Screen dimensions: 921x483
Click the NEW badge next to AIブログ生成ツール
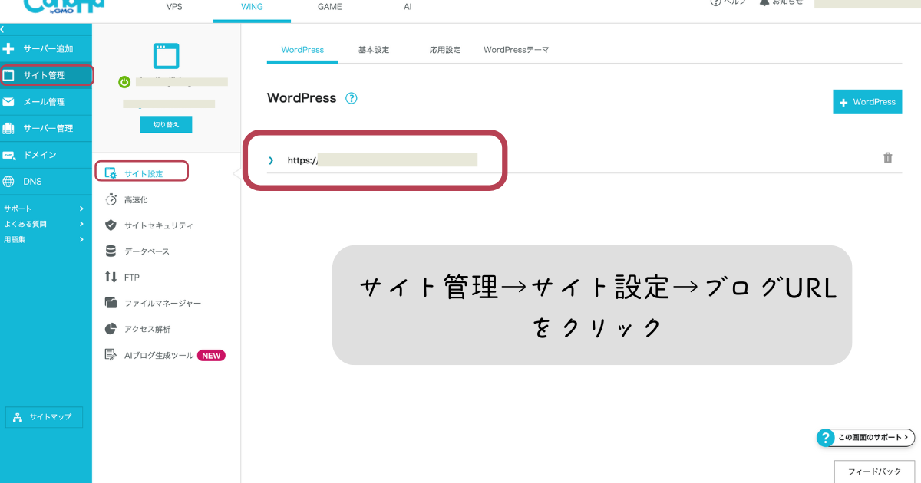click(211, 356)
